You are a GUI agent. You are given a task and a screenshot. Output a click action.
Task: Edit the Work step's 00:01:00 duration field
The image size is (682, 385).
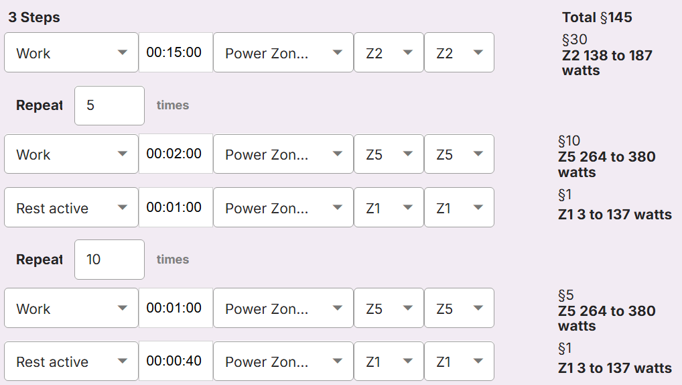(x=174, y=308)
